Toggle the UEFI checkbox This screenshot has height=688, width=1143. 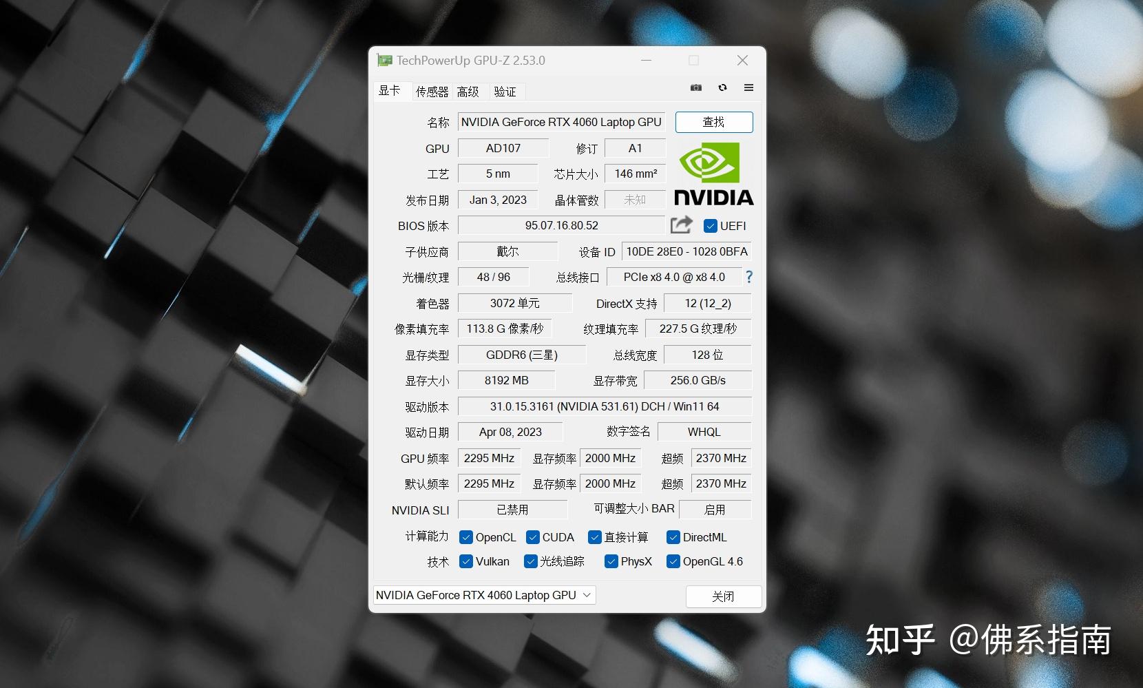click(710, 225)
